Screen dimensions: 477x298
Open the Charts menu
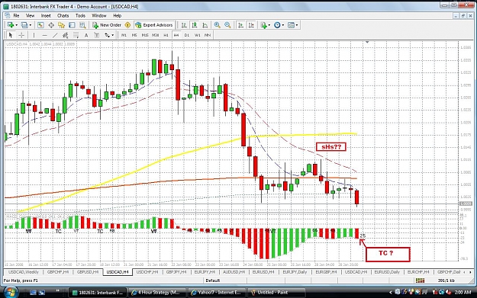pyautogui.click(x=63, y=15)
